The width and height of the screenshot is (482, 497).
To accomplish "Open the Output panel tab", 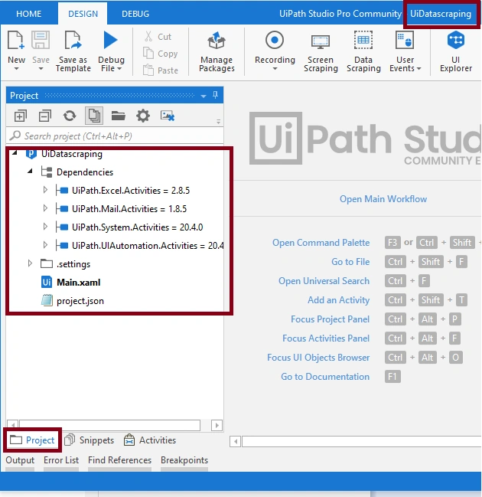I will [x=20, y=460].
